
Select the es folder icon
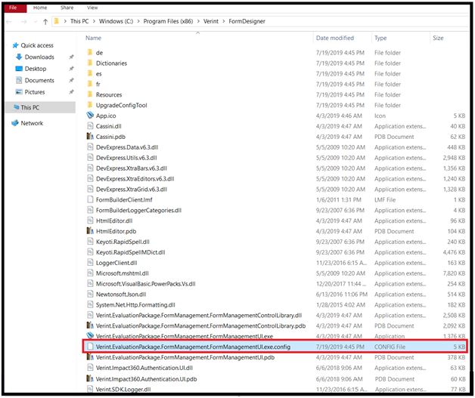click(x=90, y=73)
